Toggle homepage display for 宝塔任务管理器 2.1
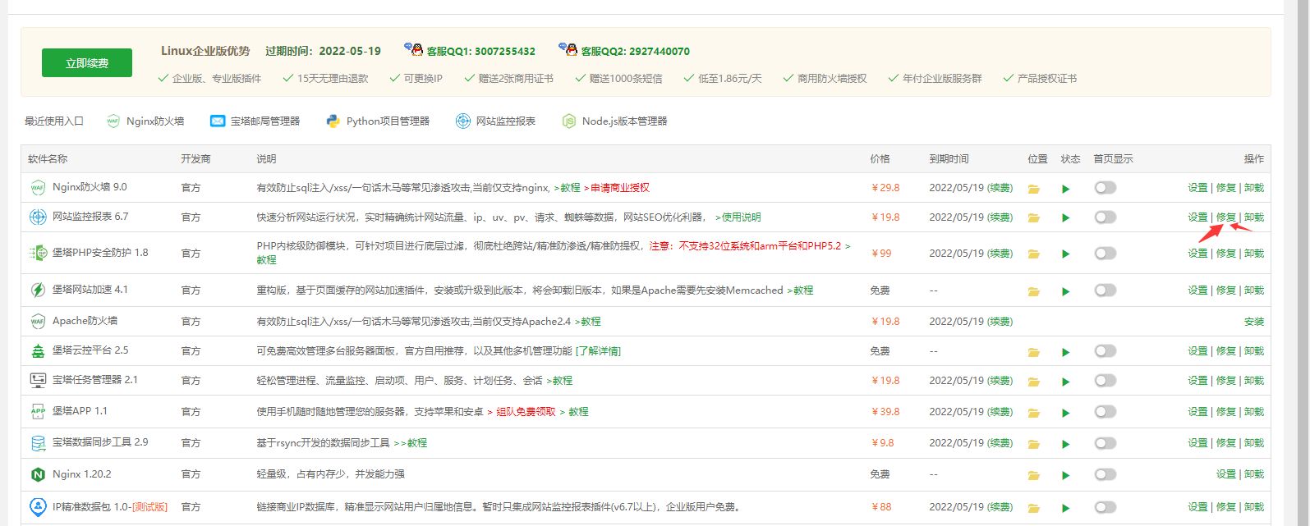 (1105, 381)
